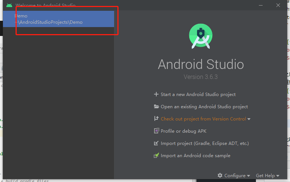Choose 'Open an existing Android Studio project' text

tap(204, 107)
